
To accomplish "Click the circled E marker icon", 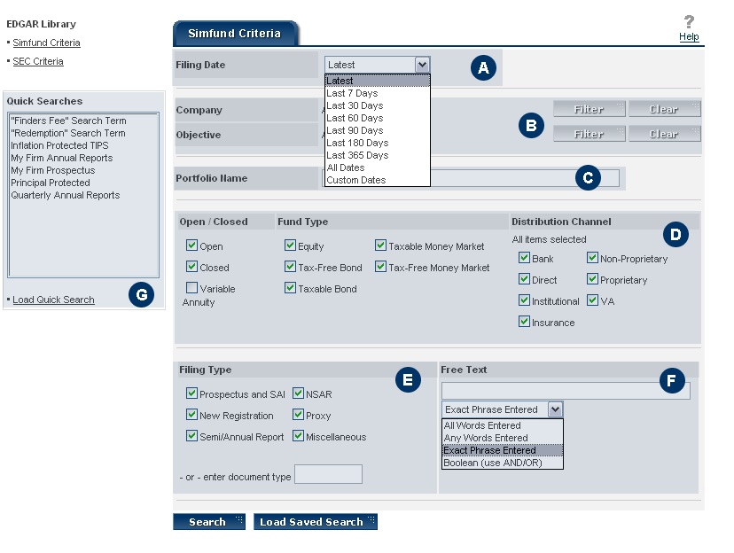I will (x=406, y=380).
